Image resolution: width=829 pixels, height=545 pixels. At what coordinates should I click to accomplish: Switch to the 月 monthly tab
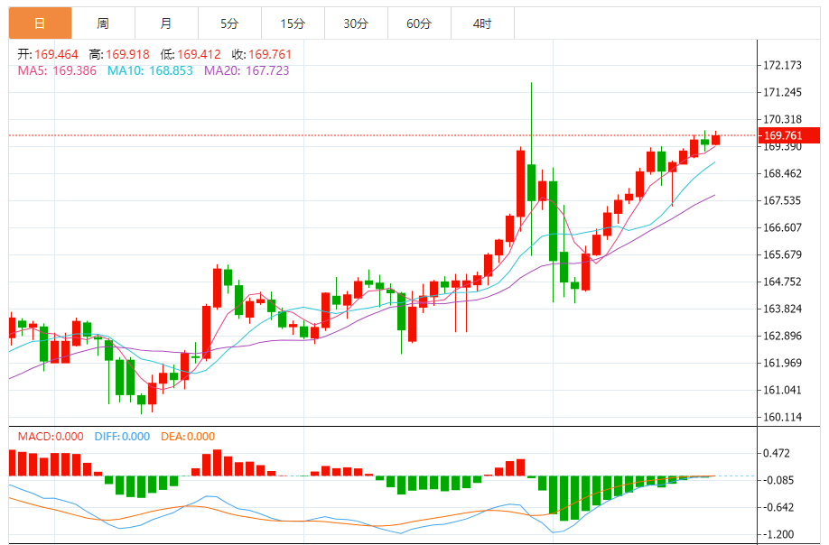[x=166, y=23]
